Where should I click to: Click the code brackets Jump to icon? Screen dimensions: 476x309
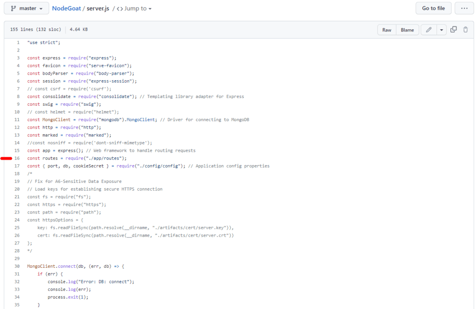click(x=120, y=8)
